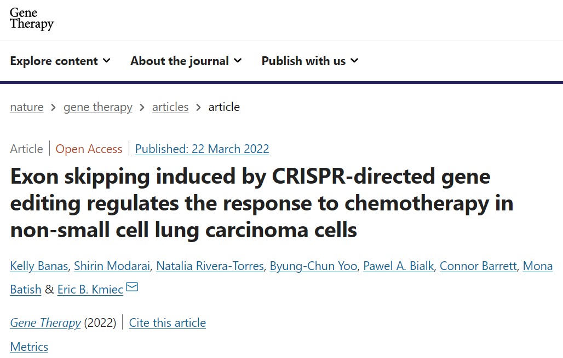Click the envelope icon beside Eric B. Kmiec
The image size is (563, 358).
click(132, 287)
